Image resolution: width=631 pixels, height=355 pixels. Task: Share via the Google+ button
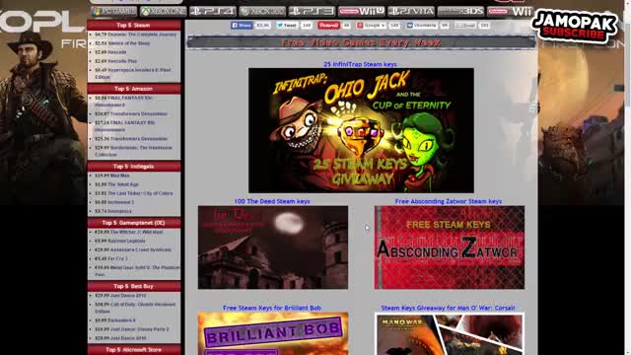point(372,26)
